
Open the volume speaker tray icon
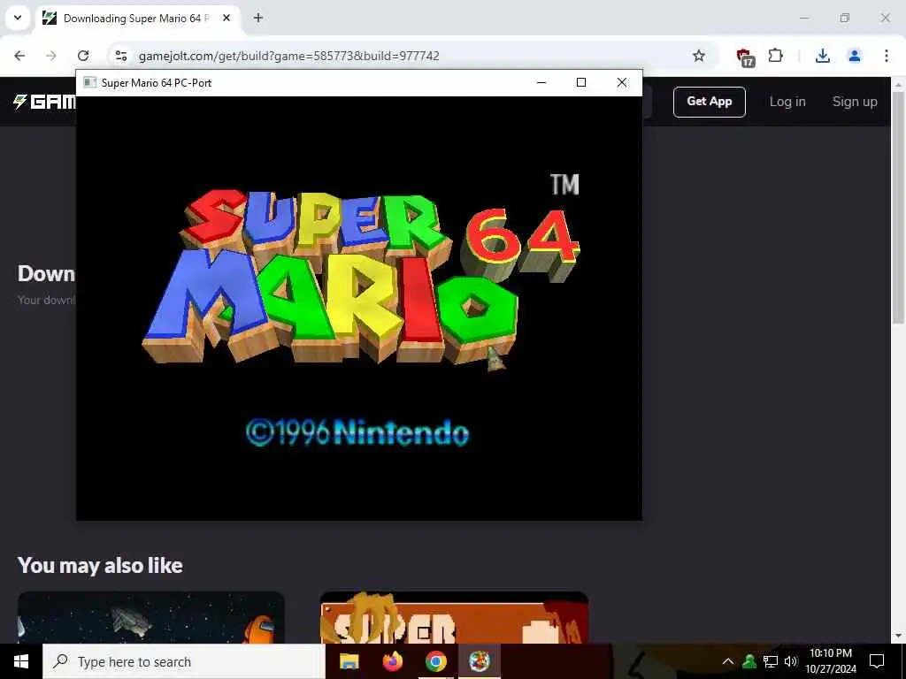point(791,661)
